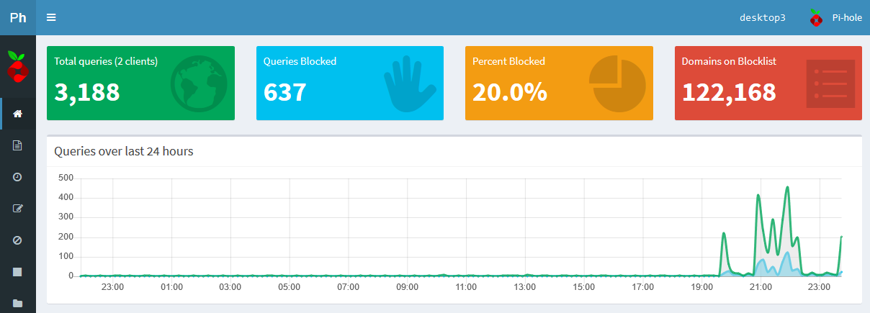
Task: Click the small Pi-hole avatar in header
Action: pos(815,17)
